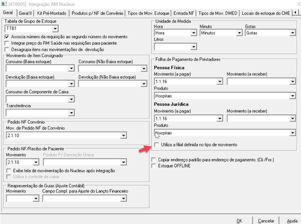301x224 pixels.
Task: Expand Pessoa Jurídica Produto dropdown
Action: click(292, 133)
